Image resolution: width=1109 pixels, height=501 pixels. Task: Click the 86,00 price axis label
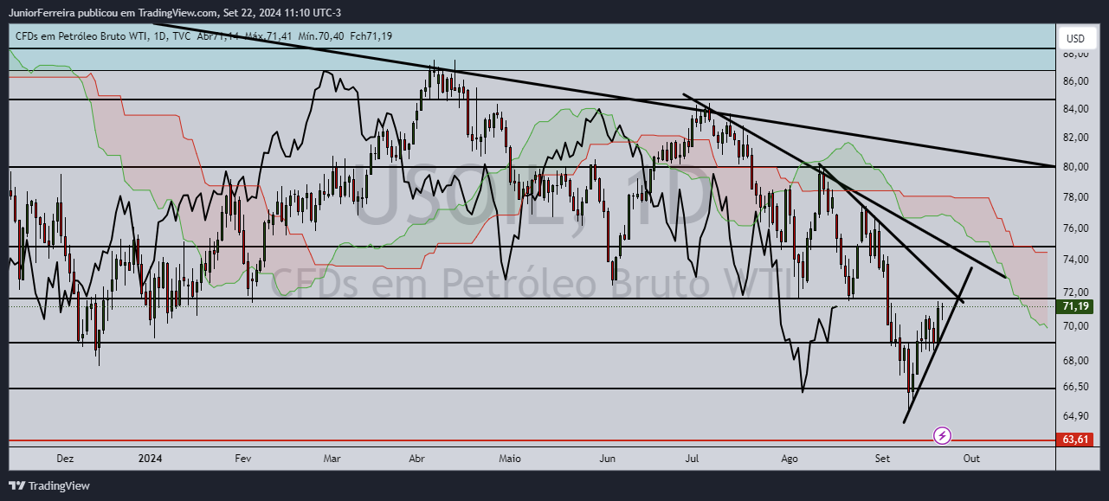coord(1075,81)
